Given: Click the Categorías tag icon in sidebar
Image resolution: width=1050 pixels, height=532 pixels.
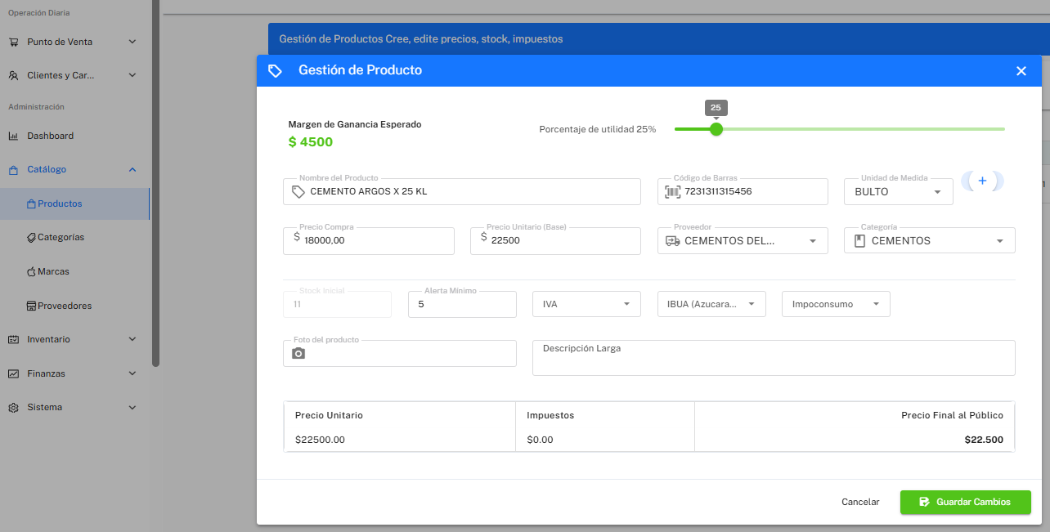Looking at the screenshot, I should [x=31, y=237].
